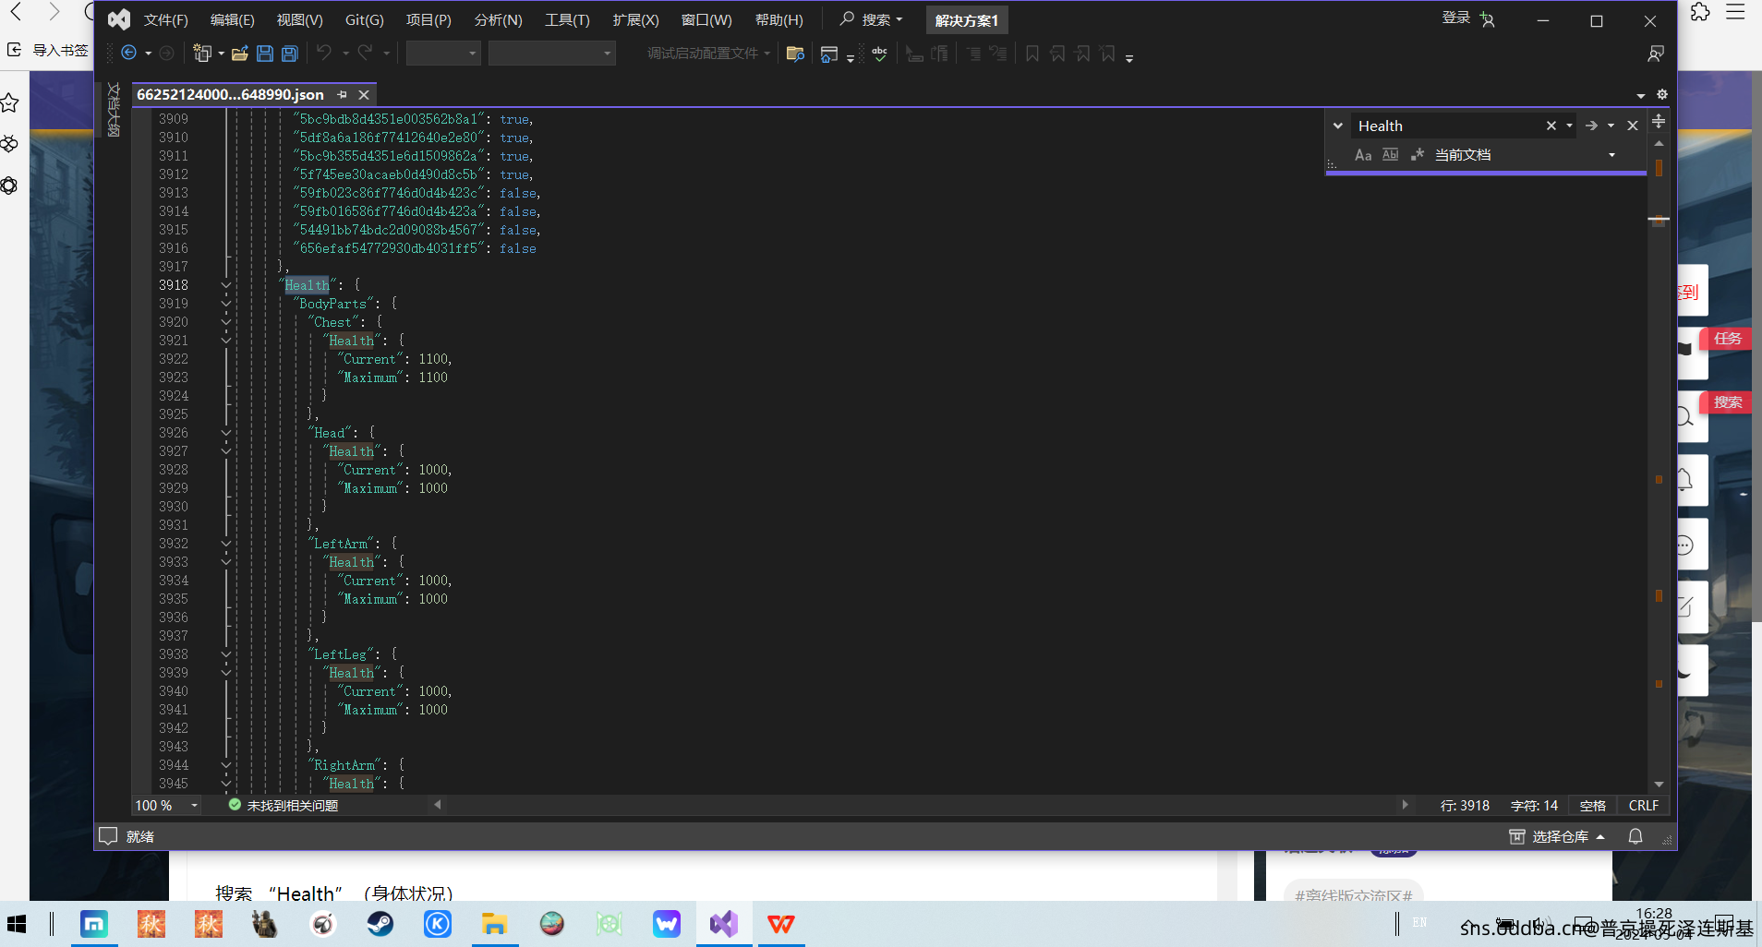Screen dimensions: 1762x947
Task: Click the Navigate Backward arrow icon
Action: click(129, 54)
